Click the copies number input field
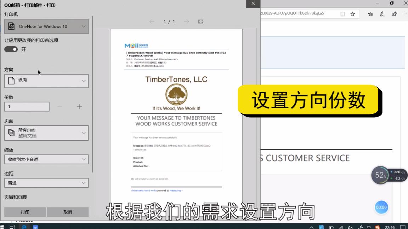Screen dimensions: 408x229 point(27,107)
